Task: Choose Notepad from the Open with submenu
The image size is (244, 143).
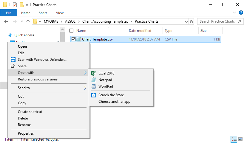Action: pos(105,80)
